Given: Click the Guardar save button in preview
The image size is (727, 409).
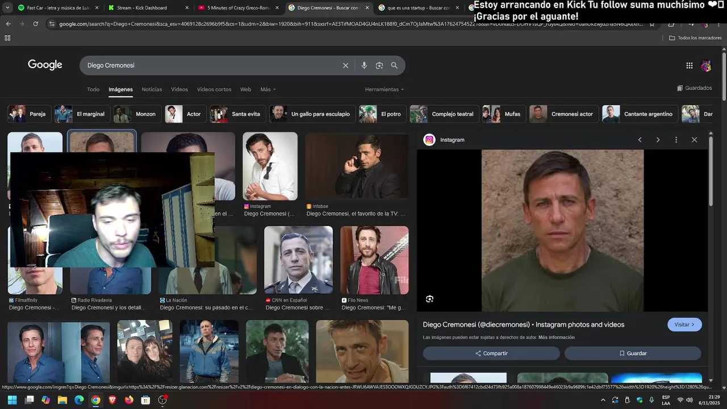Looking at the screenshot, I should (x=633, y=353).
